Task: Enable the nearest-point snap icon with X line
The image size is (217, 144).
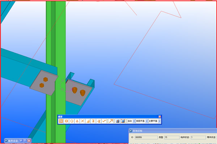Action: click(99, 121)
